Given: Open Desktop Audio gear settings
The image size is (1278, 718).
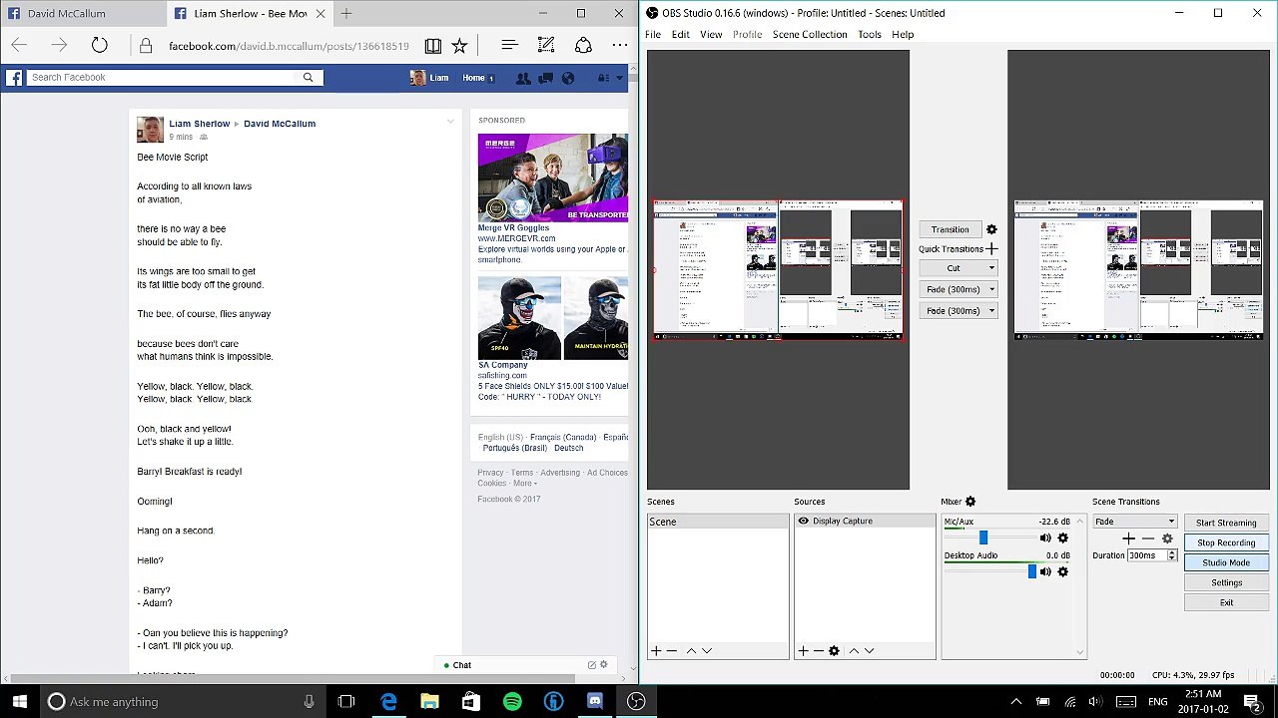Looking at the screenshot, I should click(x=1062, y=571).
